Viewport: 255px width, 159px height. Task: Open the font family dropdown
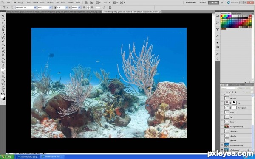click(35, 8)
